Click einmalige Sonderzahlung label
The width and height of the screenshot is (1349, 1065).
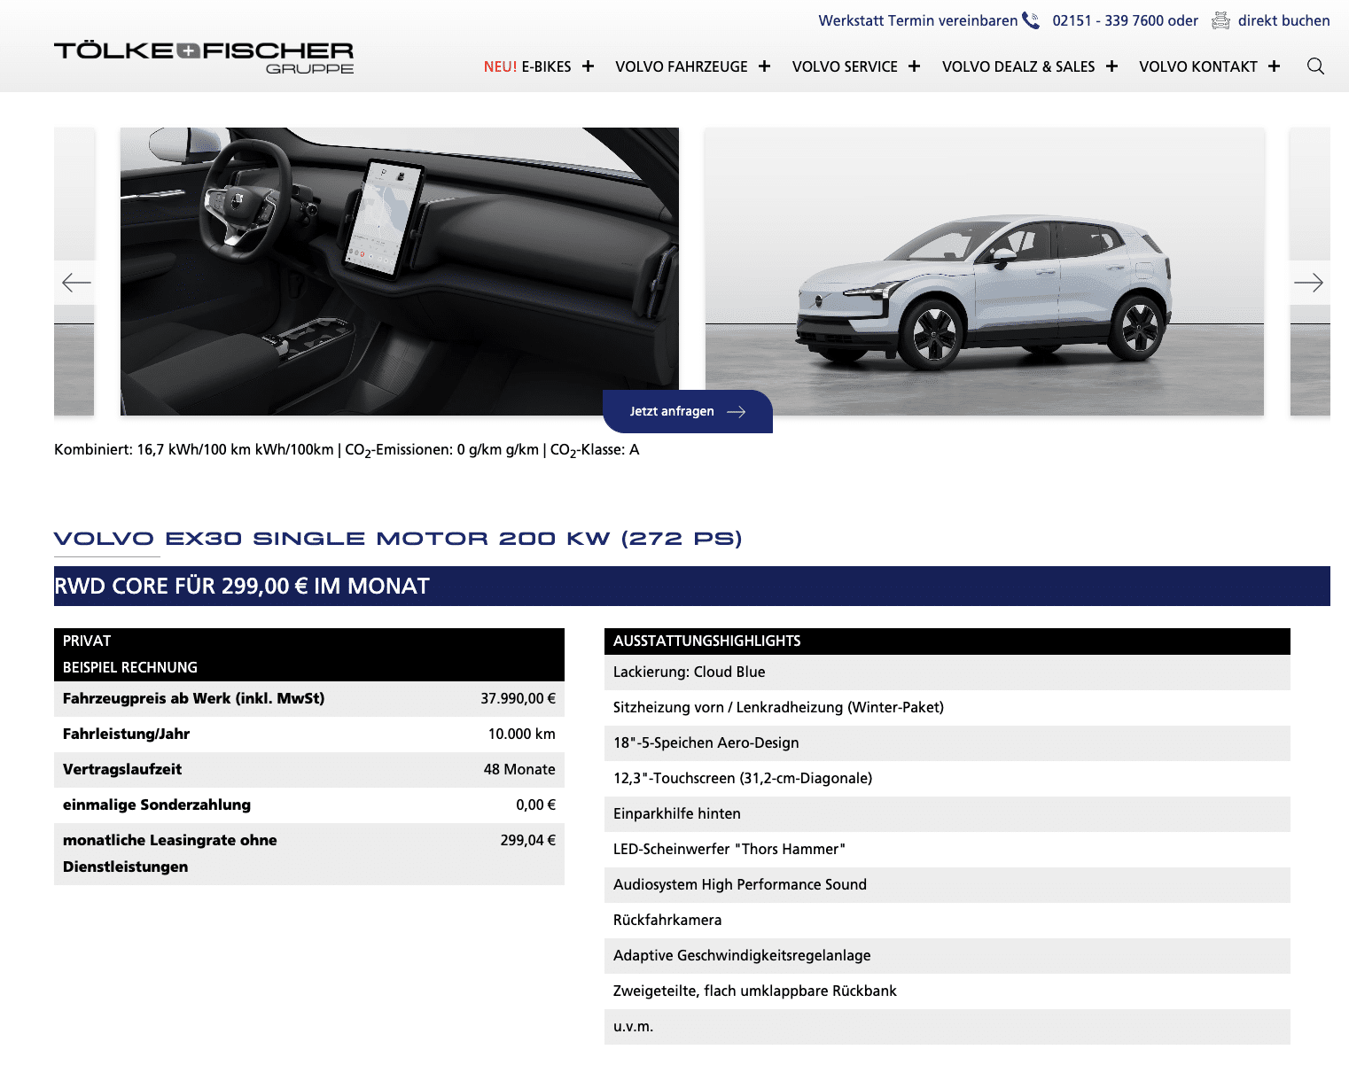157,805
